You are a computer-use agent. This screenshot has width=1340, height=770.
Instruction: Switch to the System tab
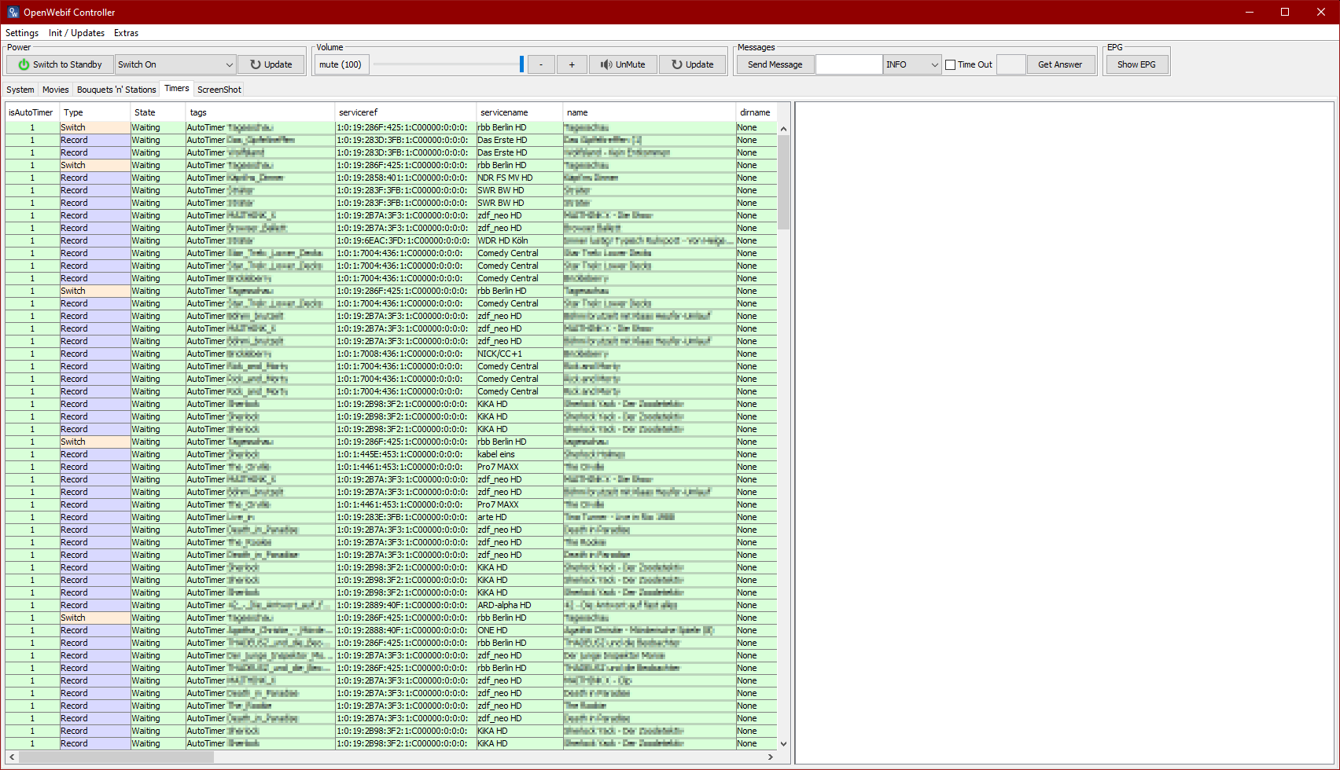click(x=20, y=90)
